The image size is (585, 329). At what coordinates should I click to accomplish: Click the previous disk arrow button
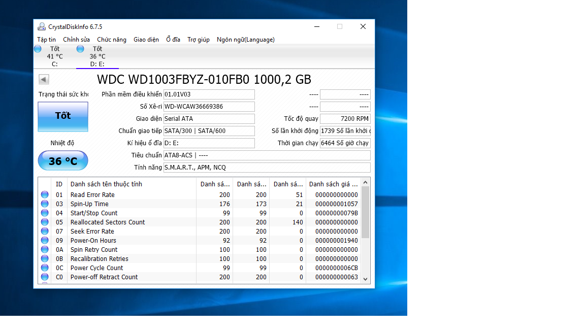[x=44, y=79]
